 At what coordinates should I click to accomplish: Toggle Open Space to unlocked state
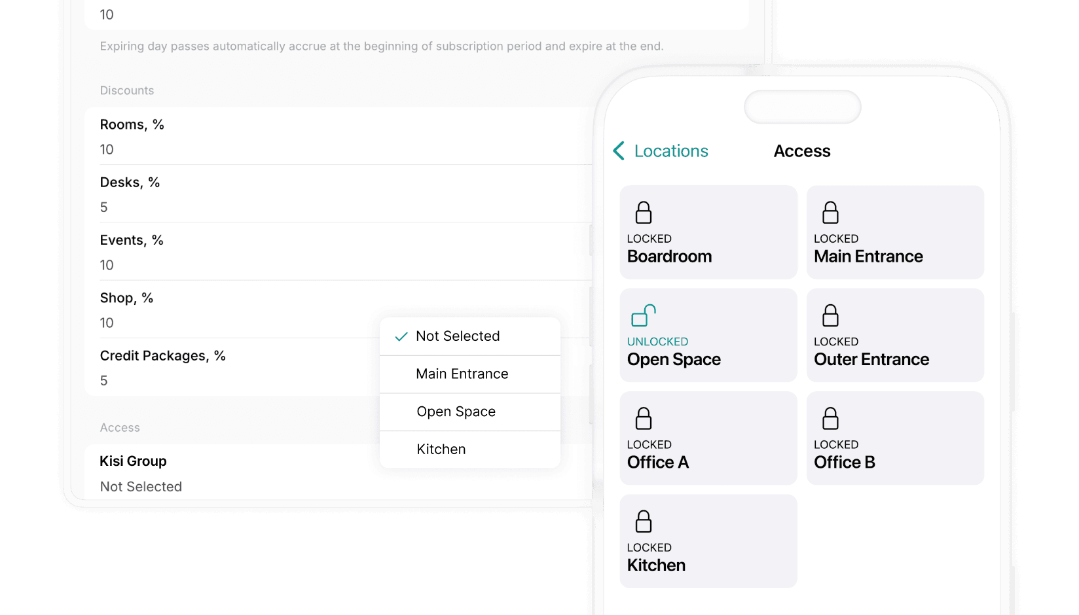tap(708, 335)
